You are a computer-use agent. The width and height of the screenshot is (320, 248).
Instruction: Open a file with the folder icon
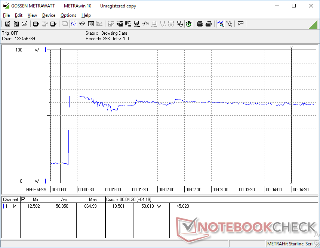[x=25, y=24]
